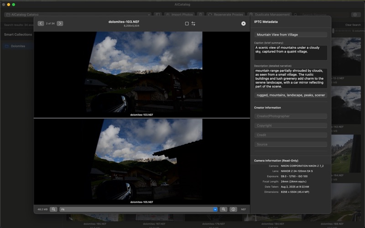Click the circular icon at toolbar far right
365x228 pixels.
[355, 15]
